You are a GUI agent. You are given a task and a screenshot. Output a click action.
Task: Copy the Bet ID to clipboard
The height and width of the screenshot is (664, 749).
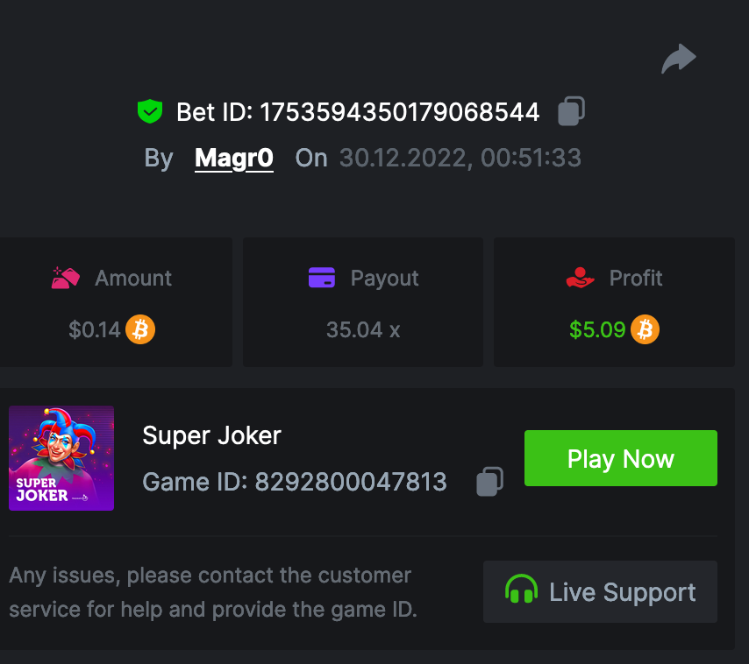click(x=571, y=111)
